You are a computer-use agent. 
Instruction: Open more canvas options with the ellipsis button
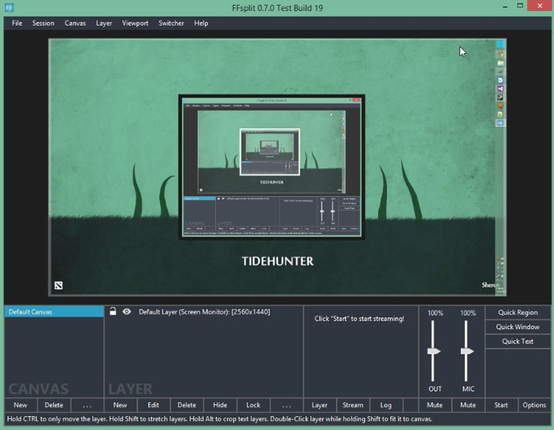pos(87,405)
